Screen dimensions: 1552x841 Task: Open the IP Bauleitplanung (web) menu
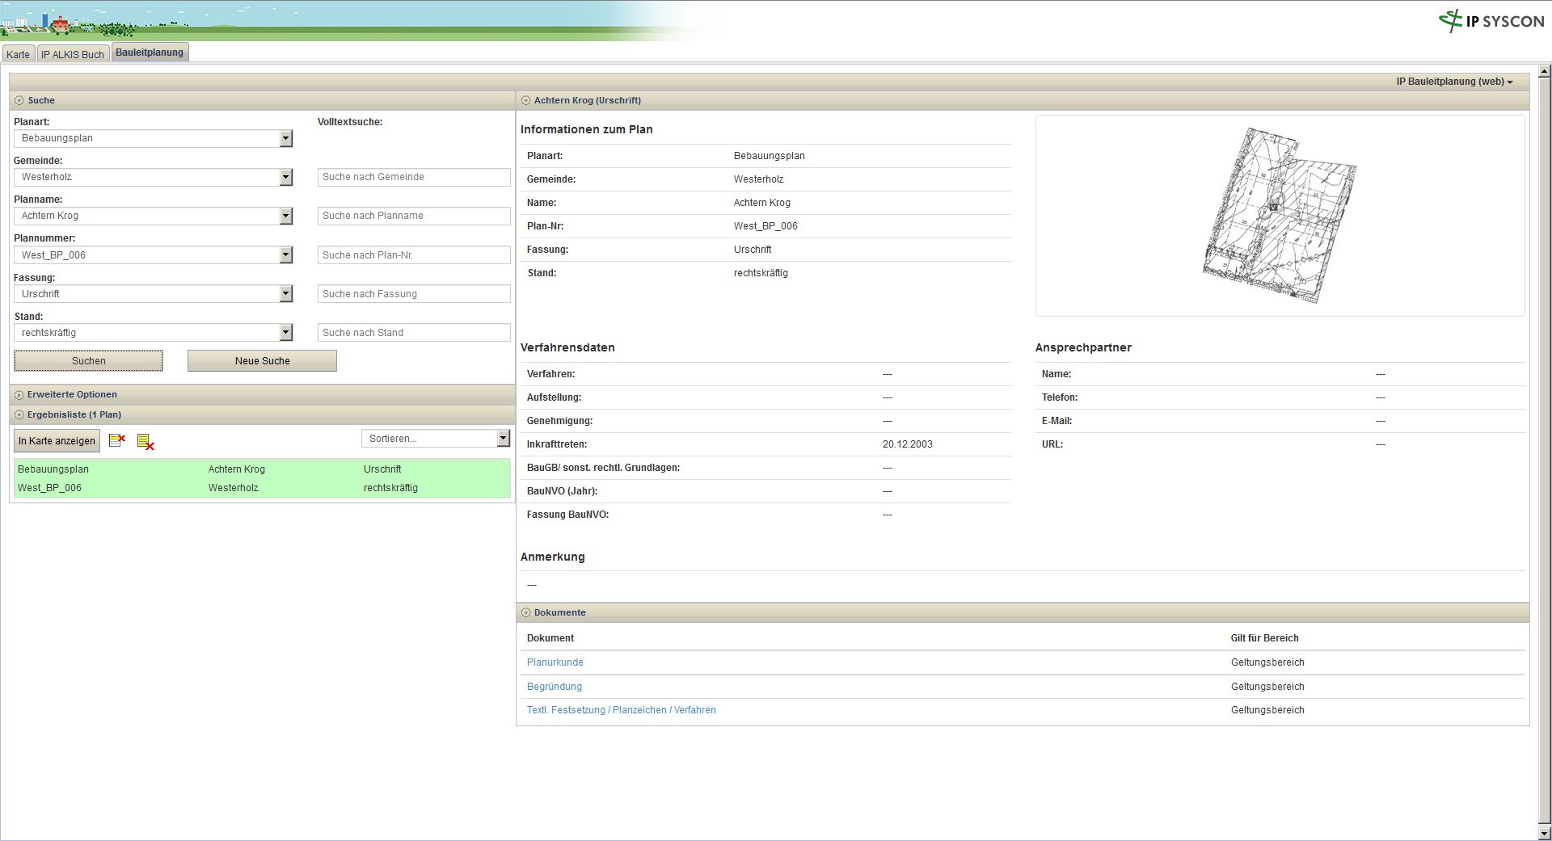[x=1454, y=82]
